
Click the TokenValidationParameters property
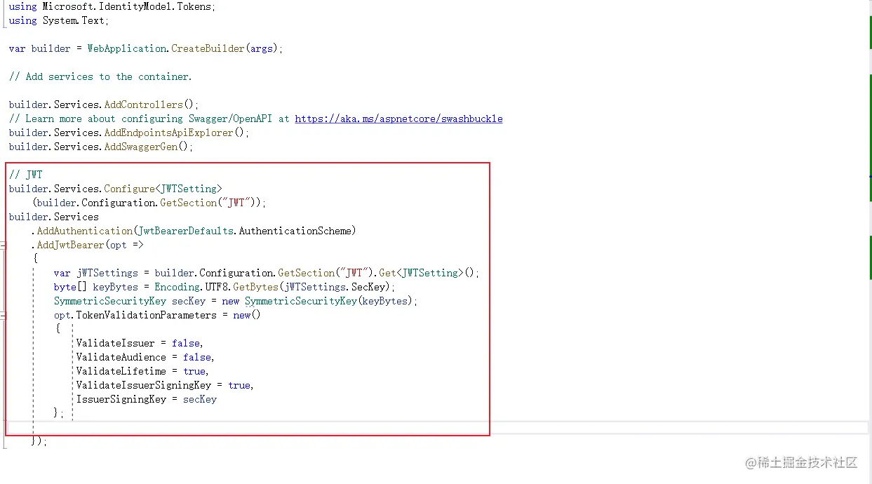(x=146, y=315)
